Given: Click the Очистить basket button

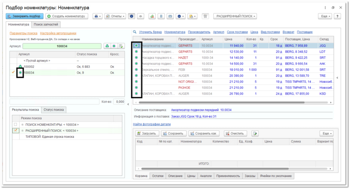Looking at the screenshot, I should pyautogui.click(x=236, y=133).
